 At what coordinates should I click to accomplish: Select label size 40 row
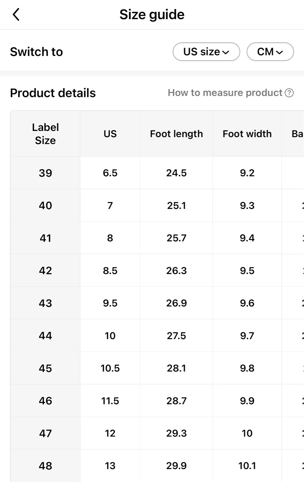(x=46, y=206)
